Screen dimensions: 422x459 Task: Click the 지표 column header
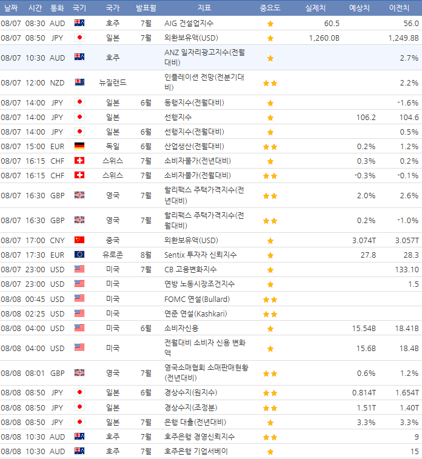point(204,8)
